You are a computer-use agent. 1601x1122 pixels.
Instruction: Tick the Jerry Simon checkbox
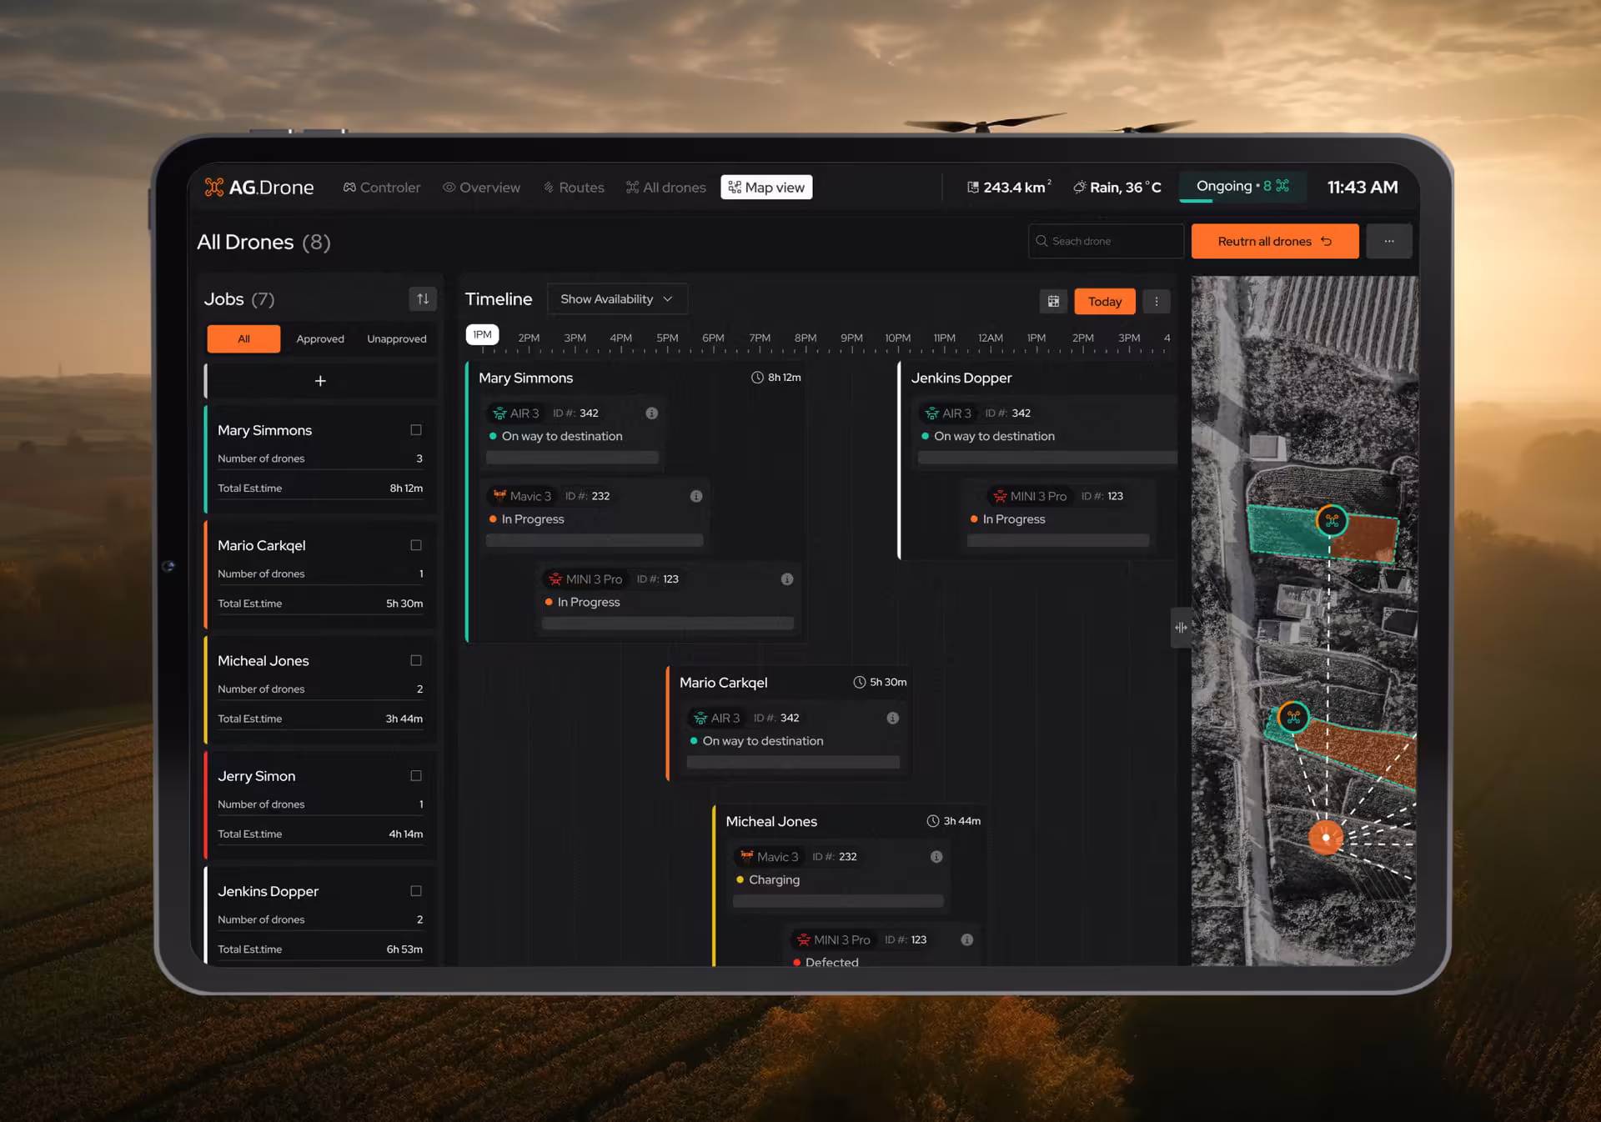(x=415, y=775)
